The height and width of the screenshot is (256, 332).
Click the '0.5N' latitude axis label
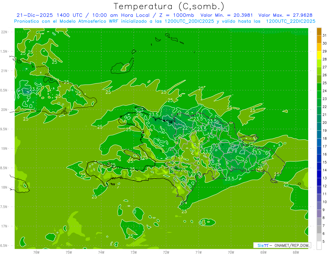click(4, 90)
